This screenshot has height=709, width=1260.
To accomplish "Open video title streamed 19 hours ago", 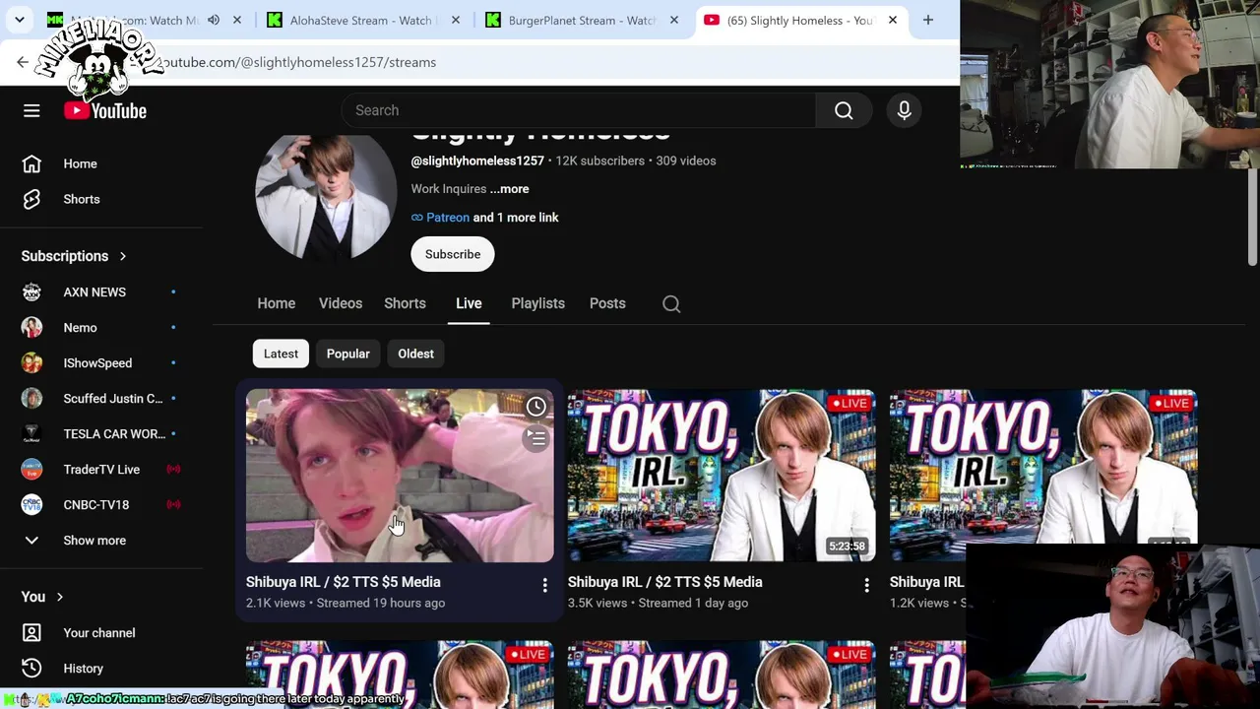I will (344, 582).
